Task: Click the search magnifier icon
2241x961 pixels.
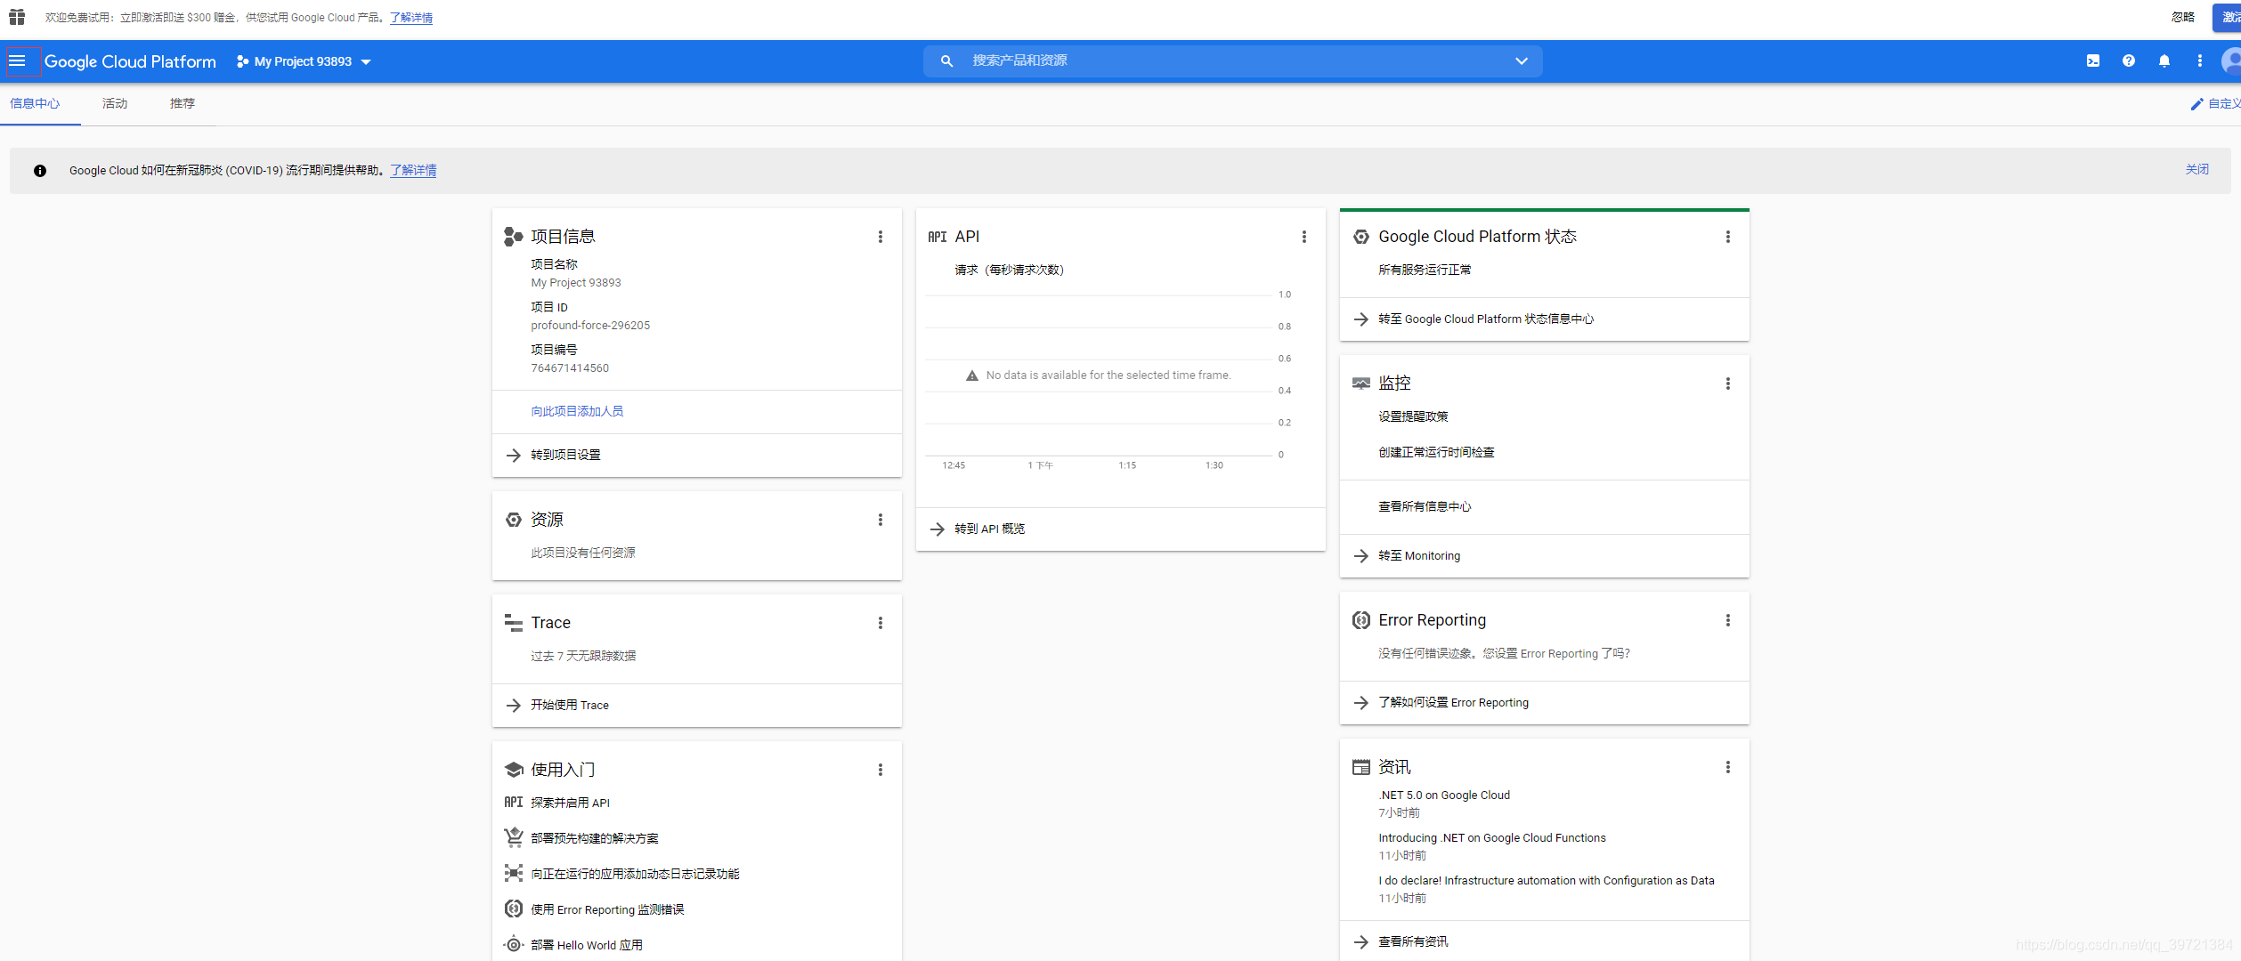Action: [x=946, y=61]
